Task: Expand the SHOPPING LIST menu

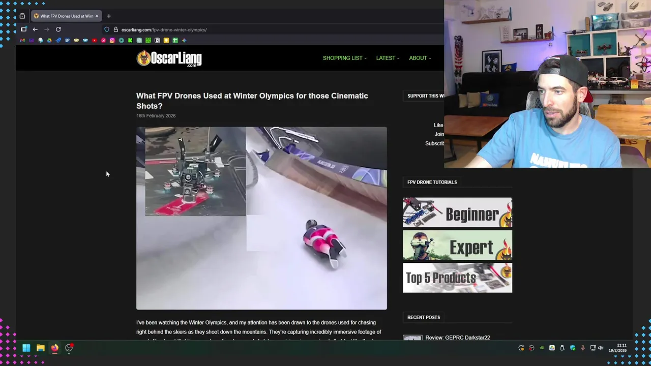Action: coord(344,58)
